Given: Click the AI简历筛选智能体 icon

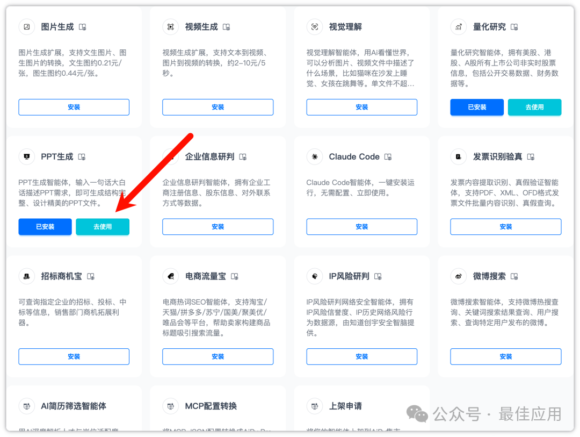Looking at the screenshot, I should (x=27, y=406).
